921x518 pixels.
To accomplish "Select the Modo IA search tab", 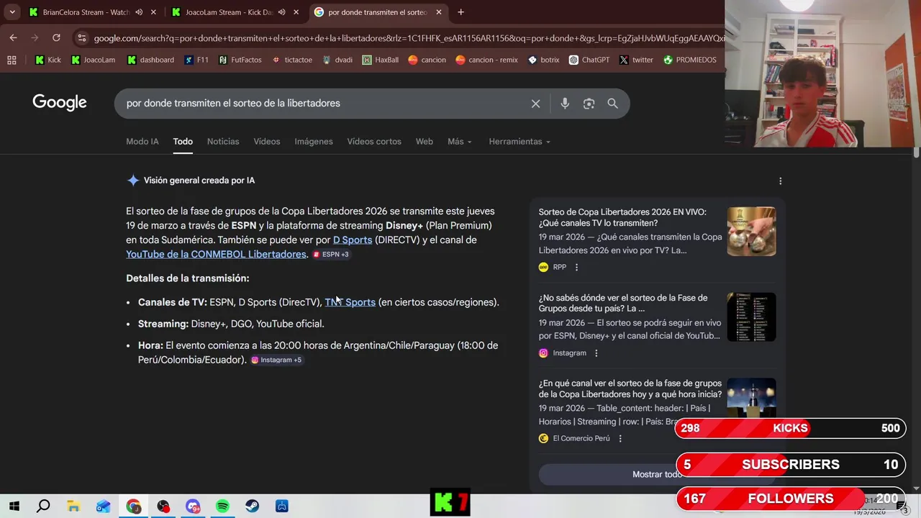I will pos(142,142).
